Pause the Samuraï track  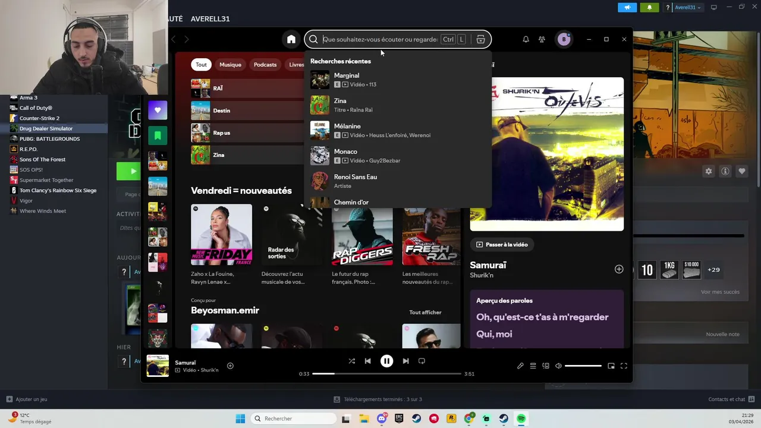point(386,361)
